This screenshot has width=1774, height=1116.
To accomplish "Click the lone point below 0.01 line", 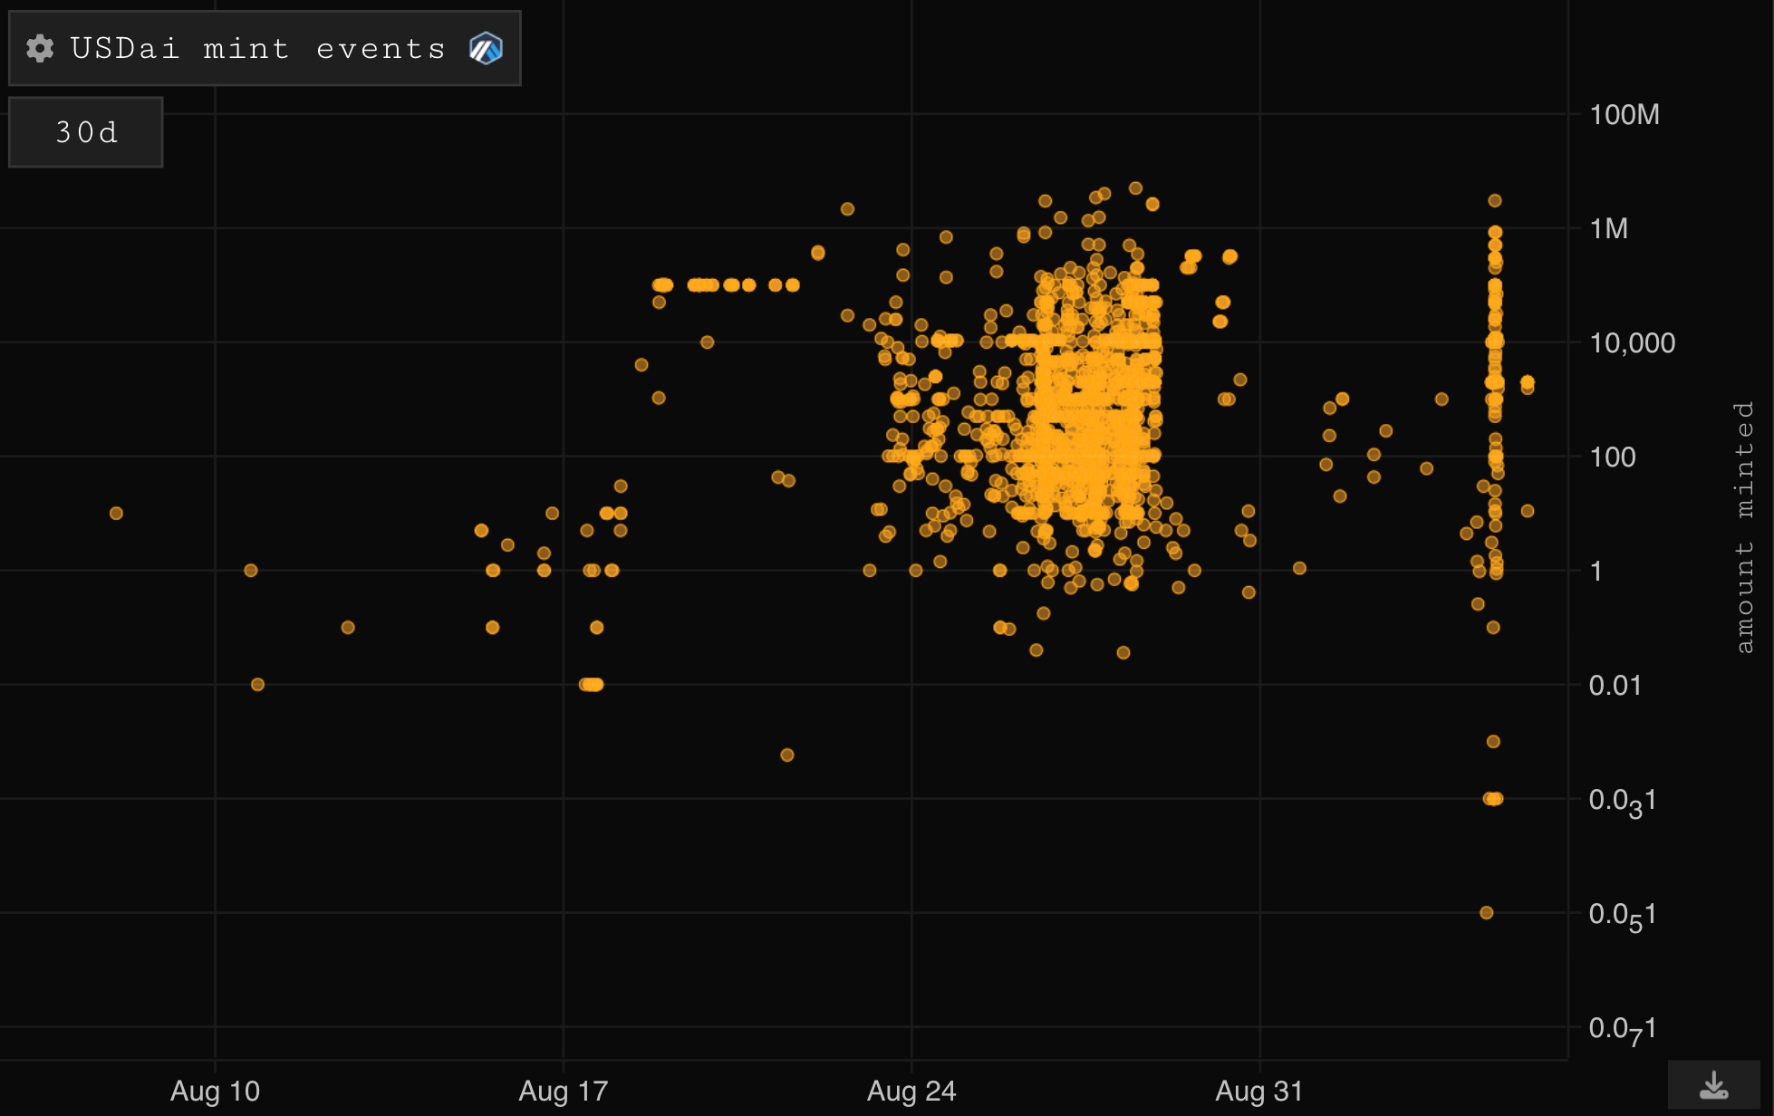I will (x=787, y=755).
